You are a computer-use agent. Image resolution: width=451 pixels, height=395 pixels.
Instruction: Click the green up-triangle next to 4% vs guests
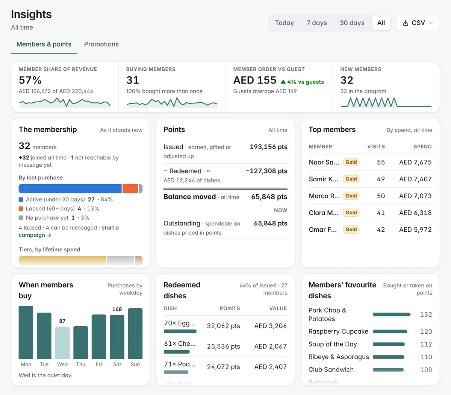click(283, 82)
